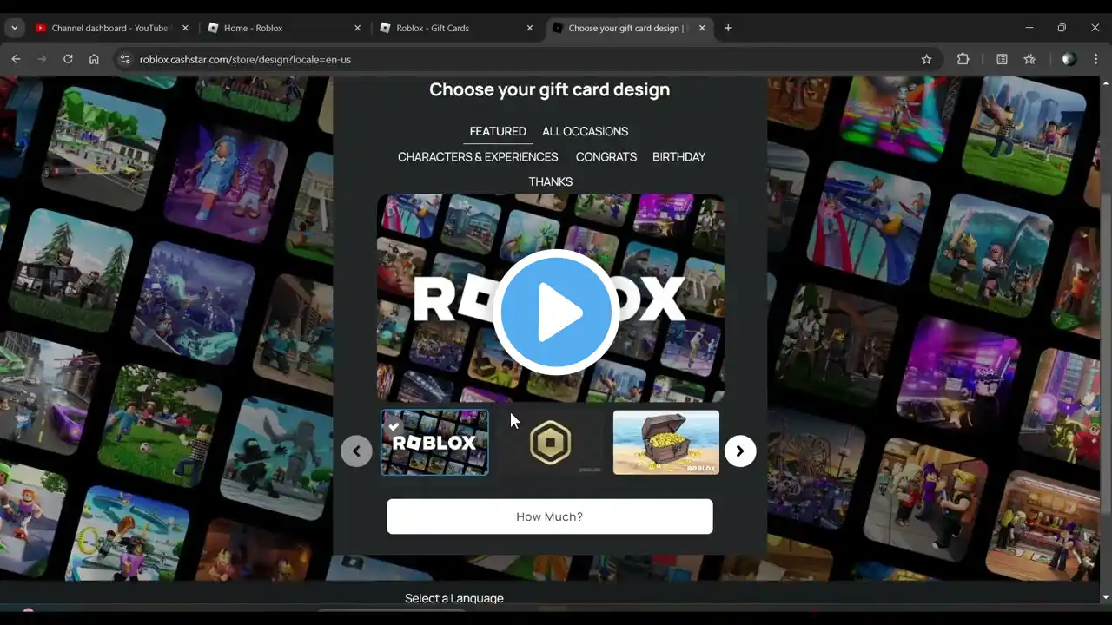The height and width of the screenshot is (625, 1112).
Task: Select the ALL OCCASIONS category
Action: click(585, 131)
